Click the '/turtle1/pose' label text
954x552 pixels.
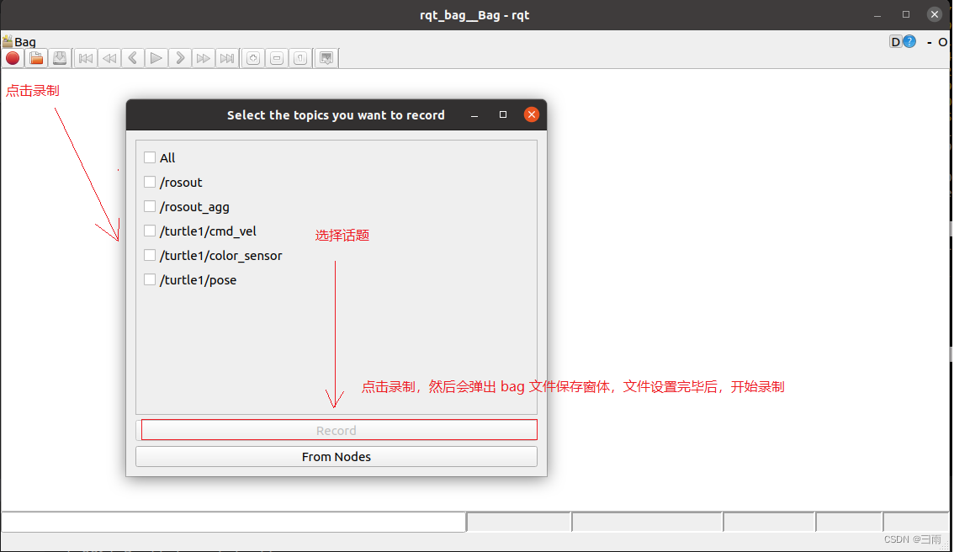pos(198,280)
